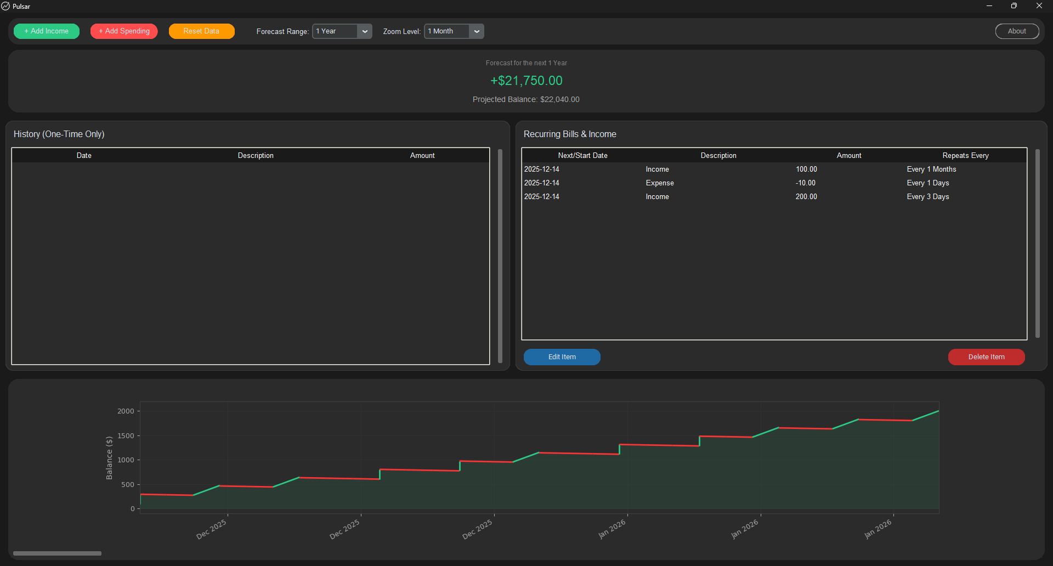The image size is (1053, 566).
Task: Click Description header in History table
Action: point(256,156)
